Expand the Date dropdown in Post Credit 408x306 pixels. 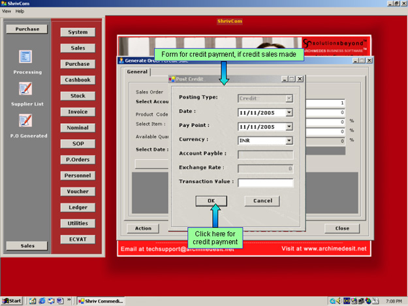point(289,112)
